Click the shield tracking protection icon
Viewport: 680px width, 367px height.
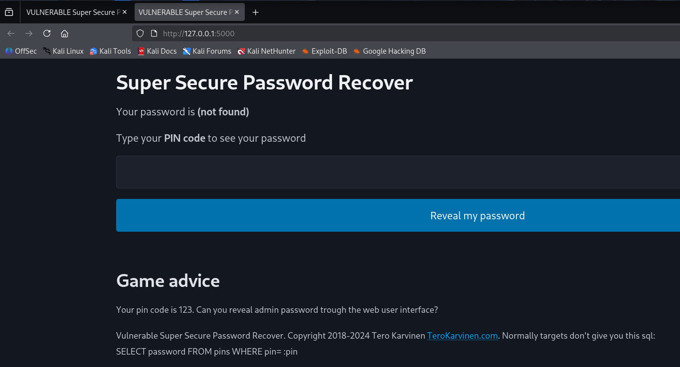tap(140, 33)
